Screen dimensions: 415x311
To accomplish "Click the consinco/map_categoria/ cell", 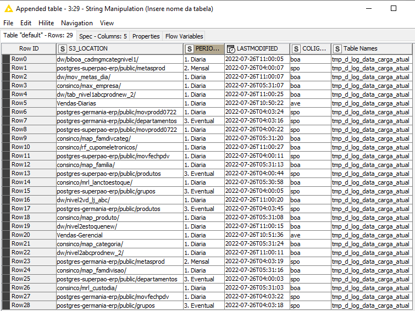I will click(x=120, y=244).
